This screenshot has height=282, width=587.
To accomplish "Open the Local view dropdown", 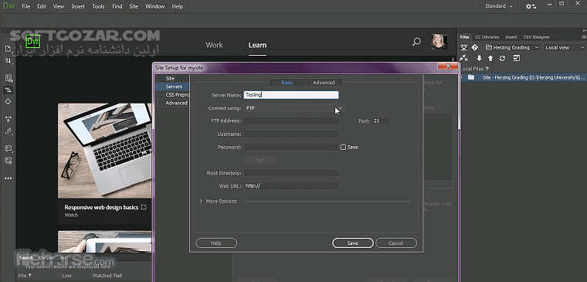I will (565, 48).
